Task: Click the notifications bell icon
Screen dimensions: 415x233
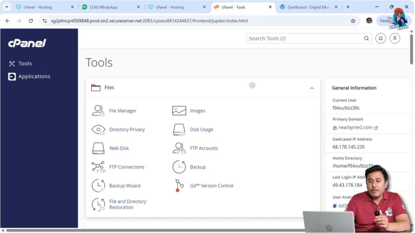Action: (381, 38)
